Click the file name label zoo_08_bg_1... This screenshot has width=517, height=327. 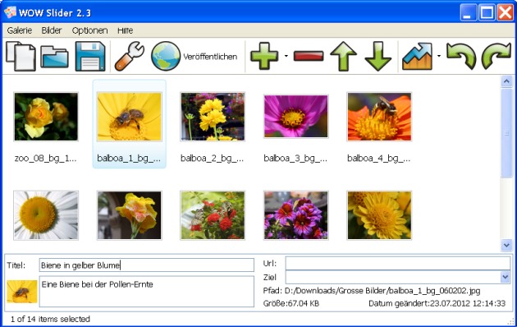pos(45,159)
